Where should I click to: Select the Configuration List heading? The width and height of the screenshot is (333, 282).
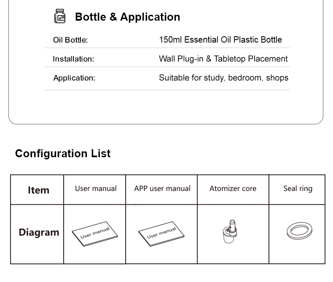coord(63,153)
